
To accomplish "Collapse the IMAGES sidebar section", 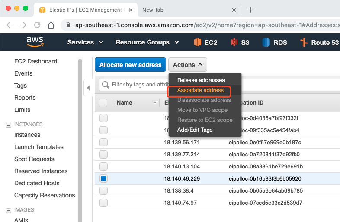I will coord(9,210).
